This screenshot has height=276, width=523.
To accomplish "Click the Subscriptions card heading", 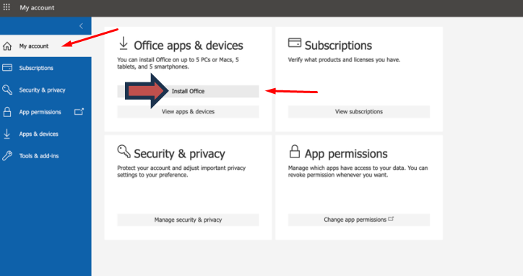I will click(338, 46).
